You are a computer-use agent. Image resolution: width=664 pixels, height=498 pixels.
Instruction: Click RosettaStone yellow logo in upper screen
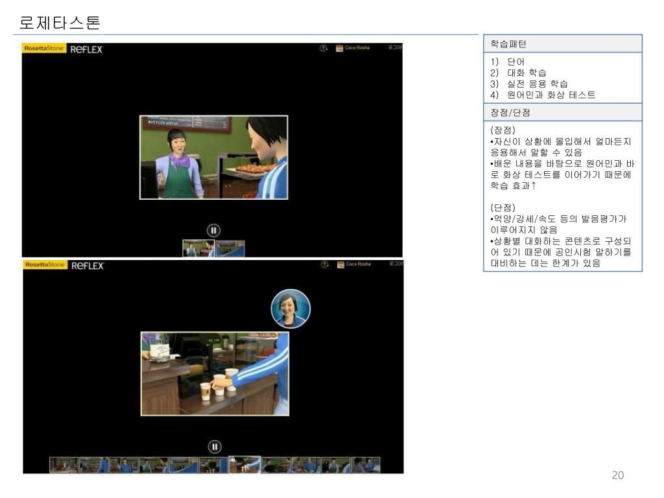43,48
